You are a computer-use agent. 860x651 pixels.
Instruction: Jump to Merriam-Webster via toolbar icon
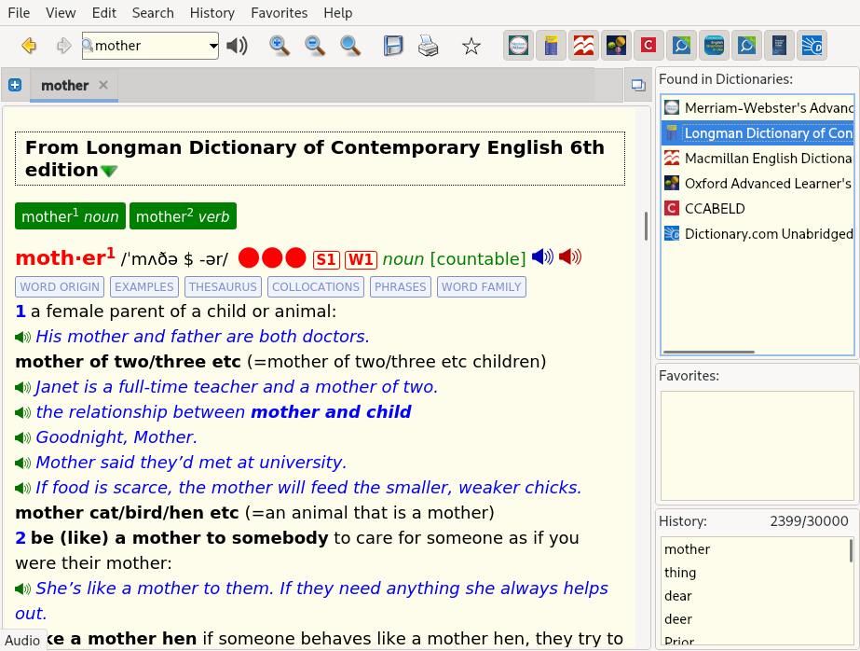tap(518, 46)
